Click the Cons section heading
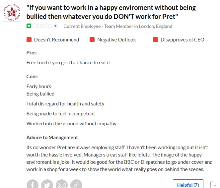 (x=32, y=76)
